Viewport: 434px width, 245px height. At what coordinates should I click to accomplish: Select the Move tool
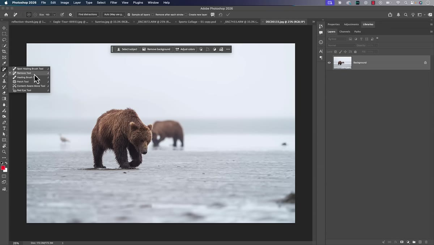[4, 28]
